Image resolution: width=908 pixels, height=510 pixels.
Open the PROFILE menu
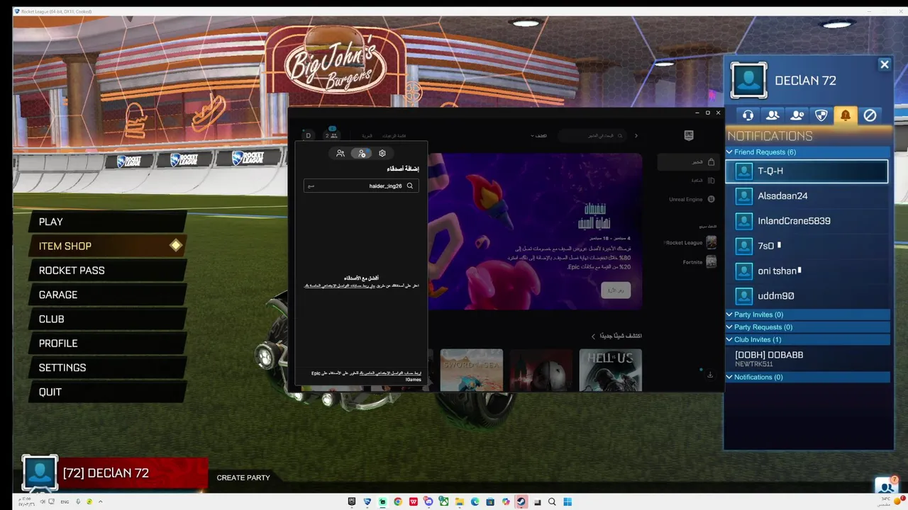[106, 344]
